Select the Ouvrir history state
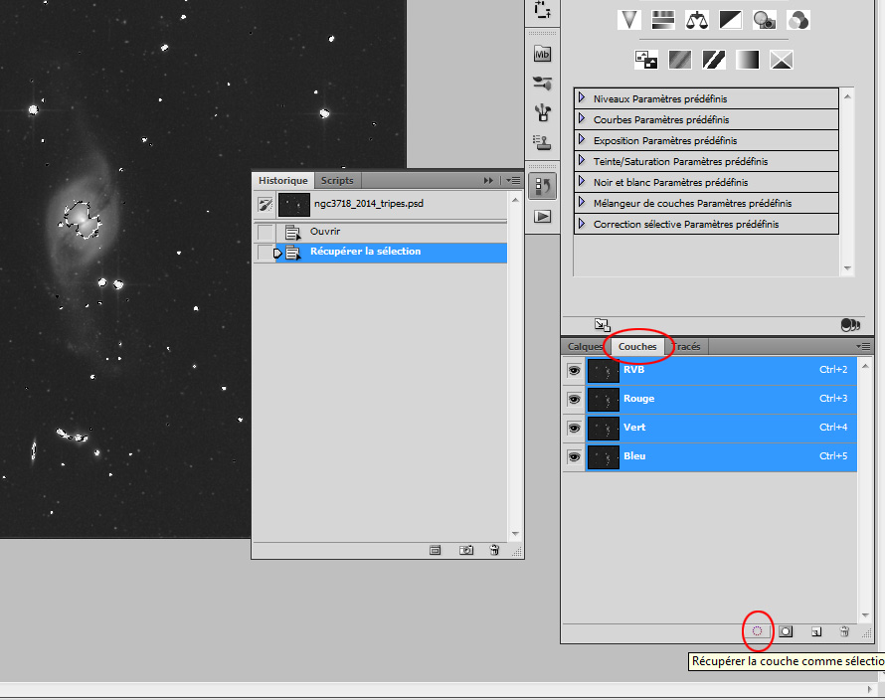Image resolution: width=885 pixels, height=700 pixels. pyautogui.click(x=392, y=232)
